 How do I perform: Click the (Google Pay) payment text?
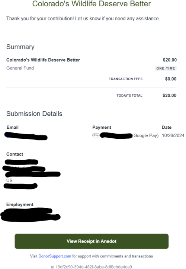tap(145, 135)
